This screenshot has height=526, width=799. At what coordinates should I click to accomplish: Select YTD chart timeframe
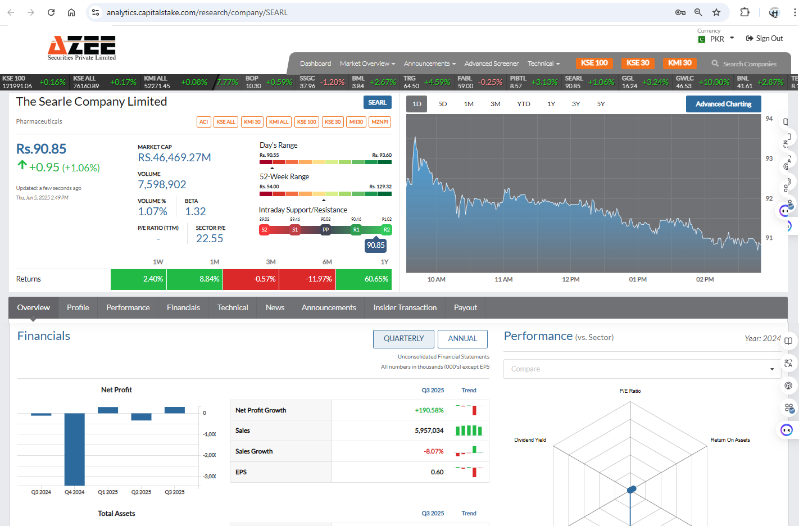point(524,104)
